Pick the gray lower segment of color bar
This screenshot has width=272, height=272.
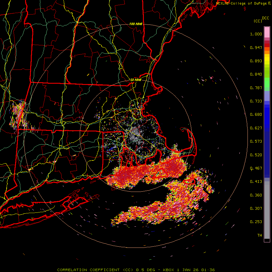click(x=267, y=210)
